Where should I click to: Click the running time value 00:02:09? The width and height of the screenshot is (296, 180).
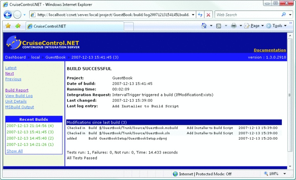(x=121, y=89)
